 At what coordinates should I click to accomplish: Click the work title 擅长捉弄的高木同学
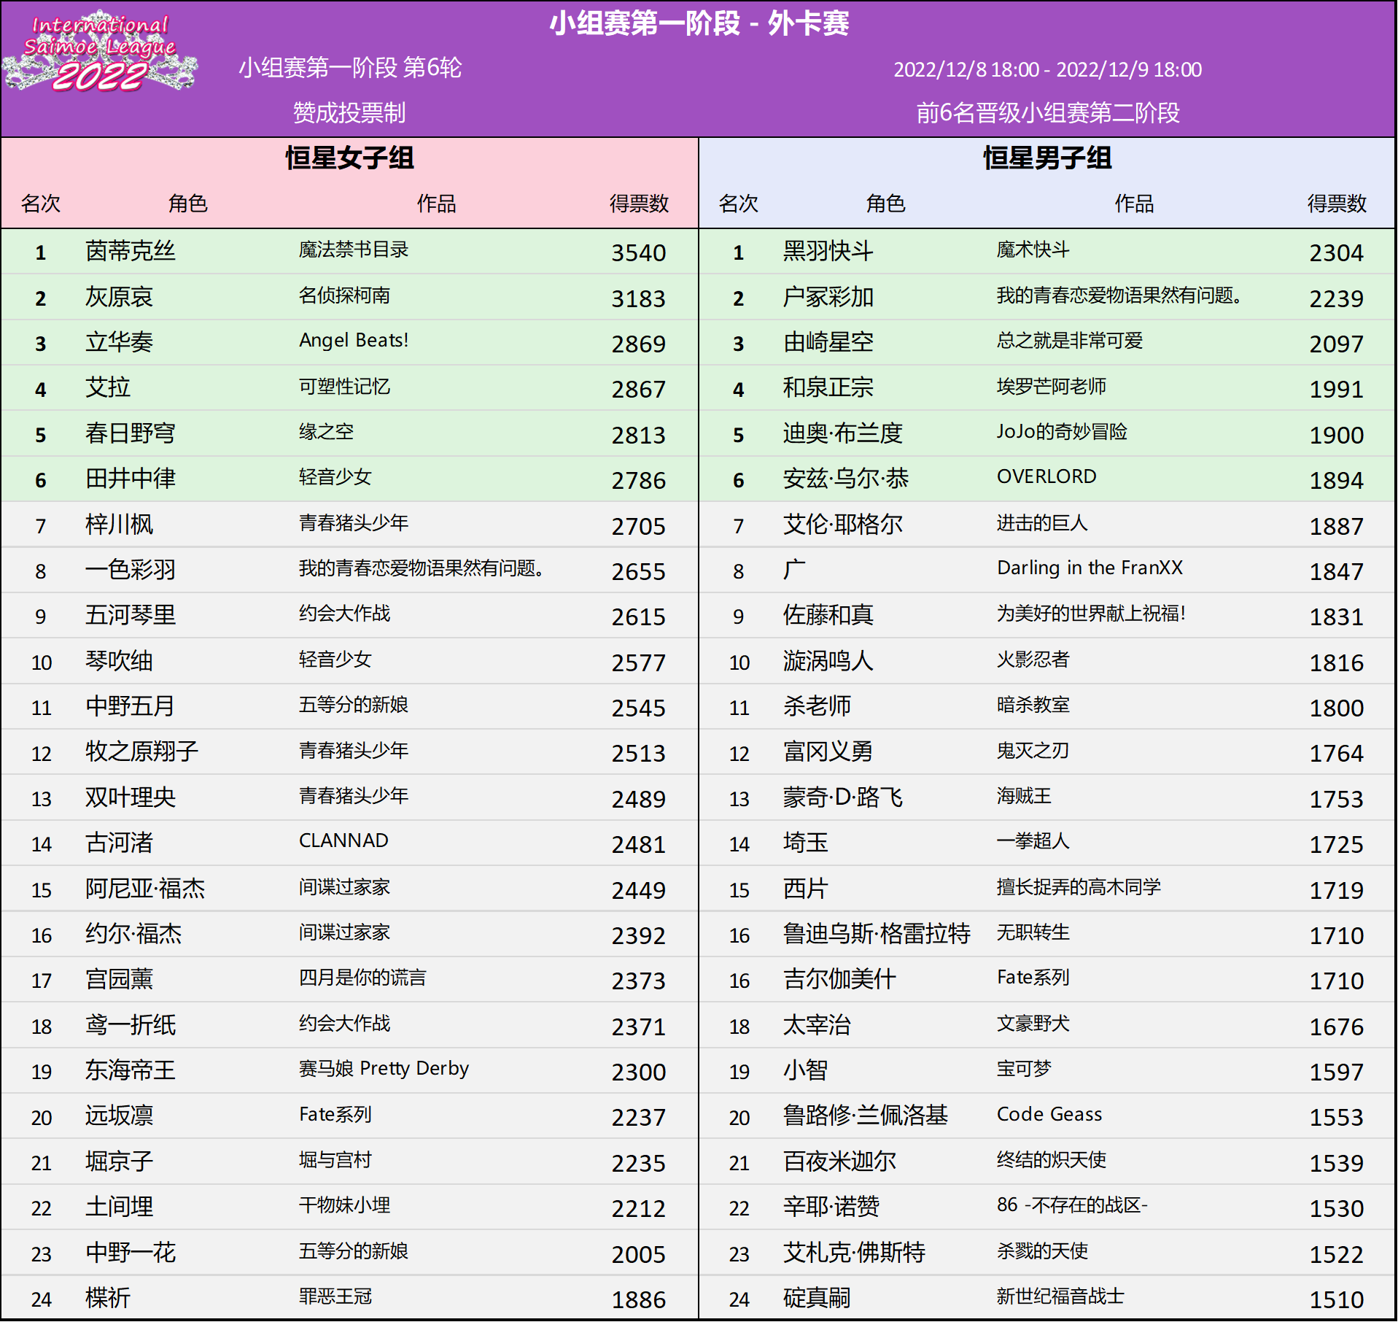click(x=1079, y=887)
